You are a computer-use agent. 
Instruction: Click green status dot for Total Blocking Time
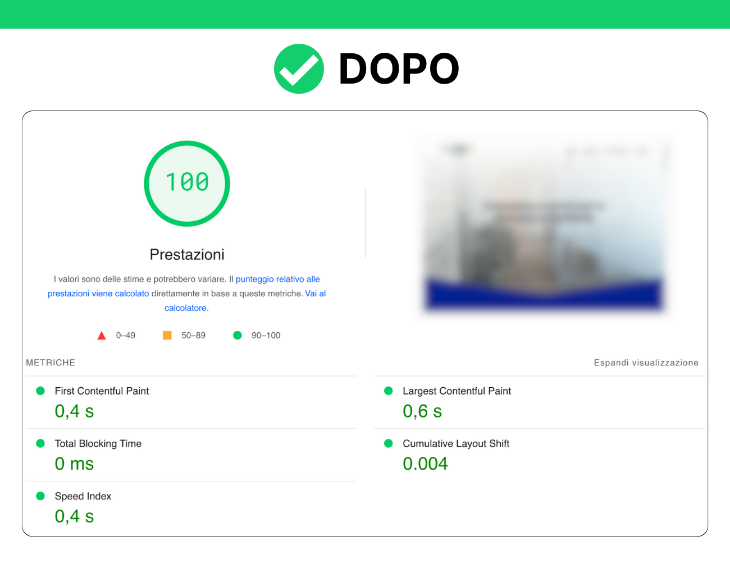(40, 443)
